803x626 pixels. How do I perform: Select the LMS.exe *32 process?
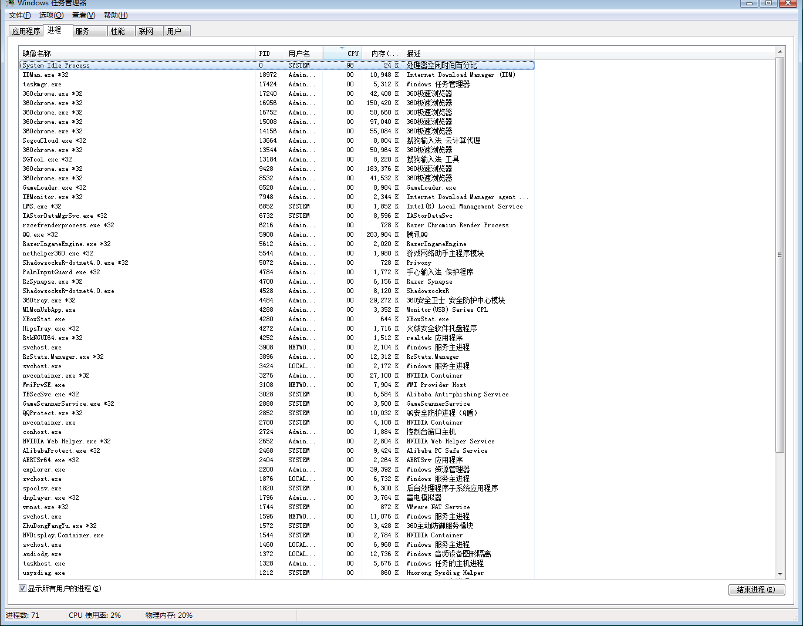click(277, 206)
